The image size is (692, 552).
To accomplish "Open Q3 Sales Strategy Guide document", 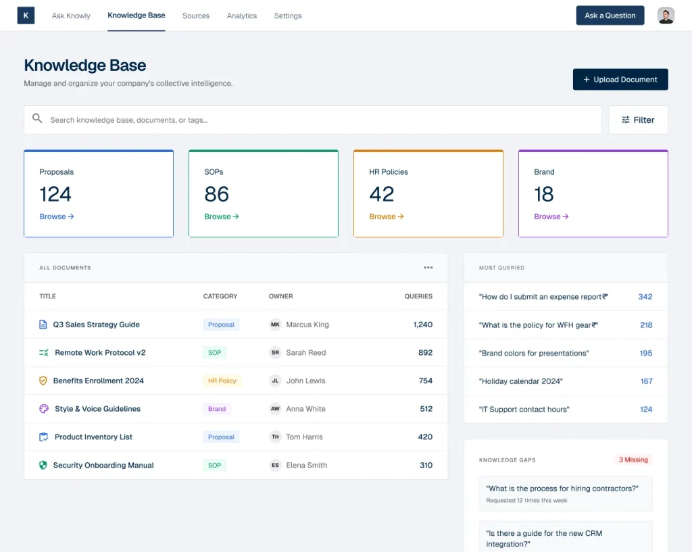I will [x=96, y=325].
